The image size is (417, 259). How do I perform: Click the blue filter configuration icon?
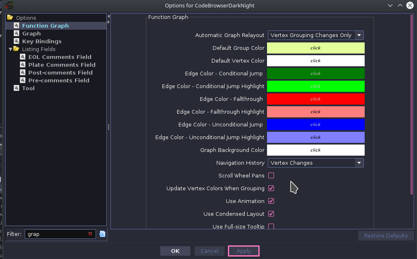(102, 234)
